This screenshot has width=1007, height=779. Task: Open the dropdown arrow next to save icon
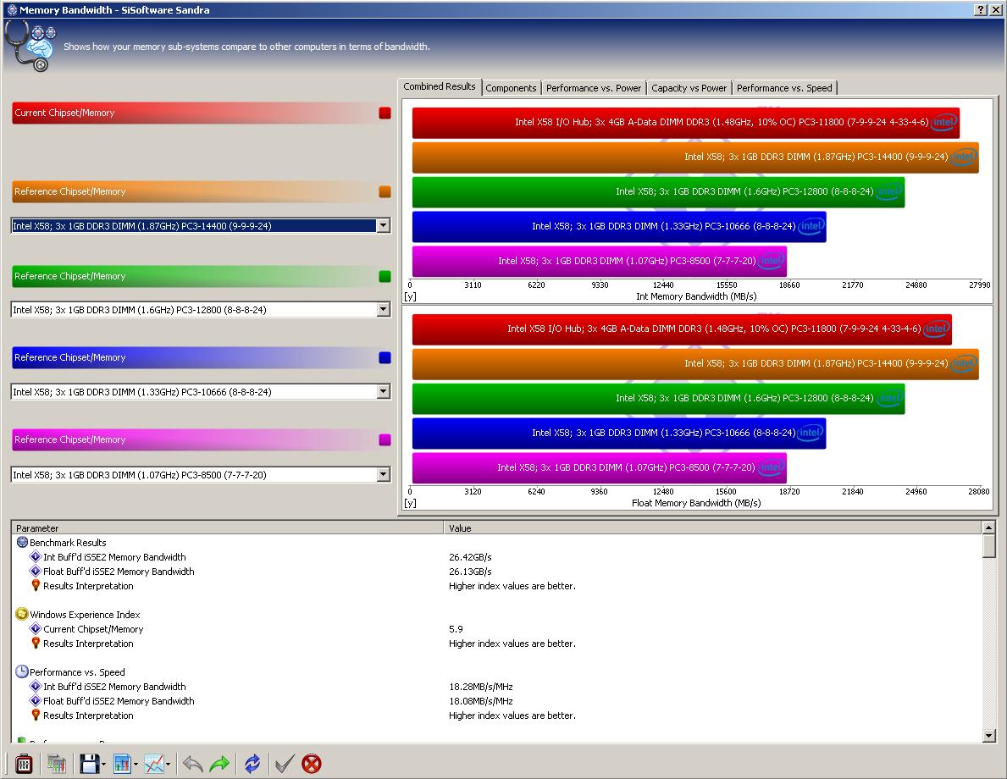coord(103,765)
